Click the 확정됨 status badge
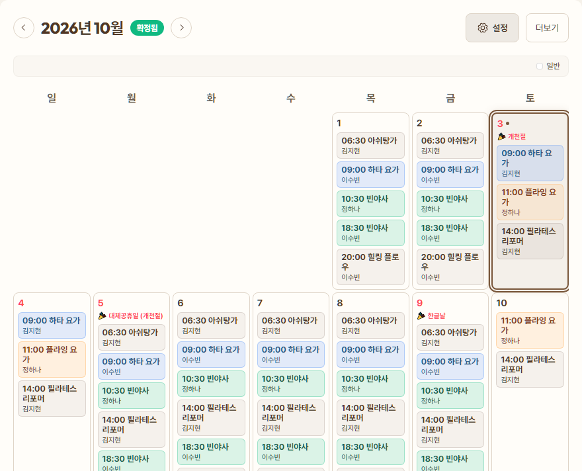This screenshot has width=582, height=471. pyautogui.click(x=147, y=28)
